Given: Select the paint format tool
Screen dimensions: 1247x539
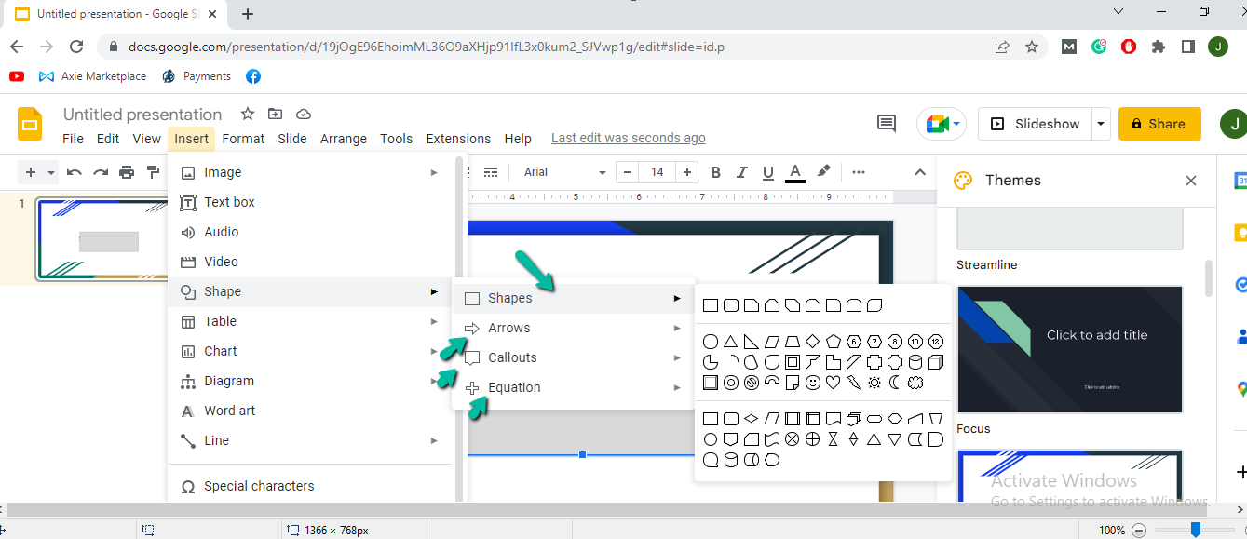Looking at the screenshot, I should (152, 172).
